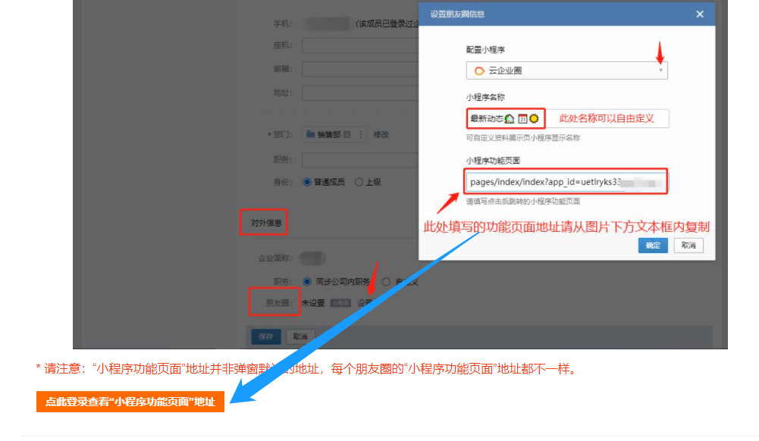Click 点此登录查看小程序功能页面地址 orange button
Screen dimensions: 759x441
[130, 402]
